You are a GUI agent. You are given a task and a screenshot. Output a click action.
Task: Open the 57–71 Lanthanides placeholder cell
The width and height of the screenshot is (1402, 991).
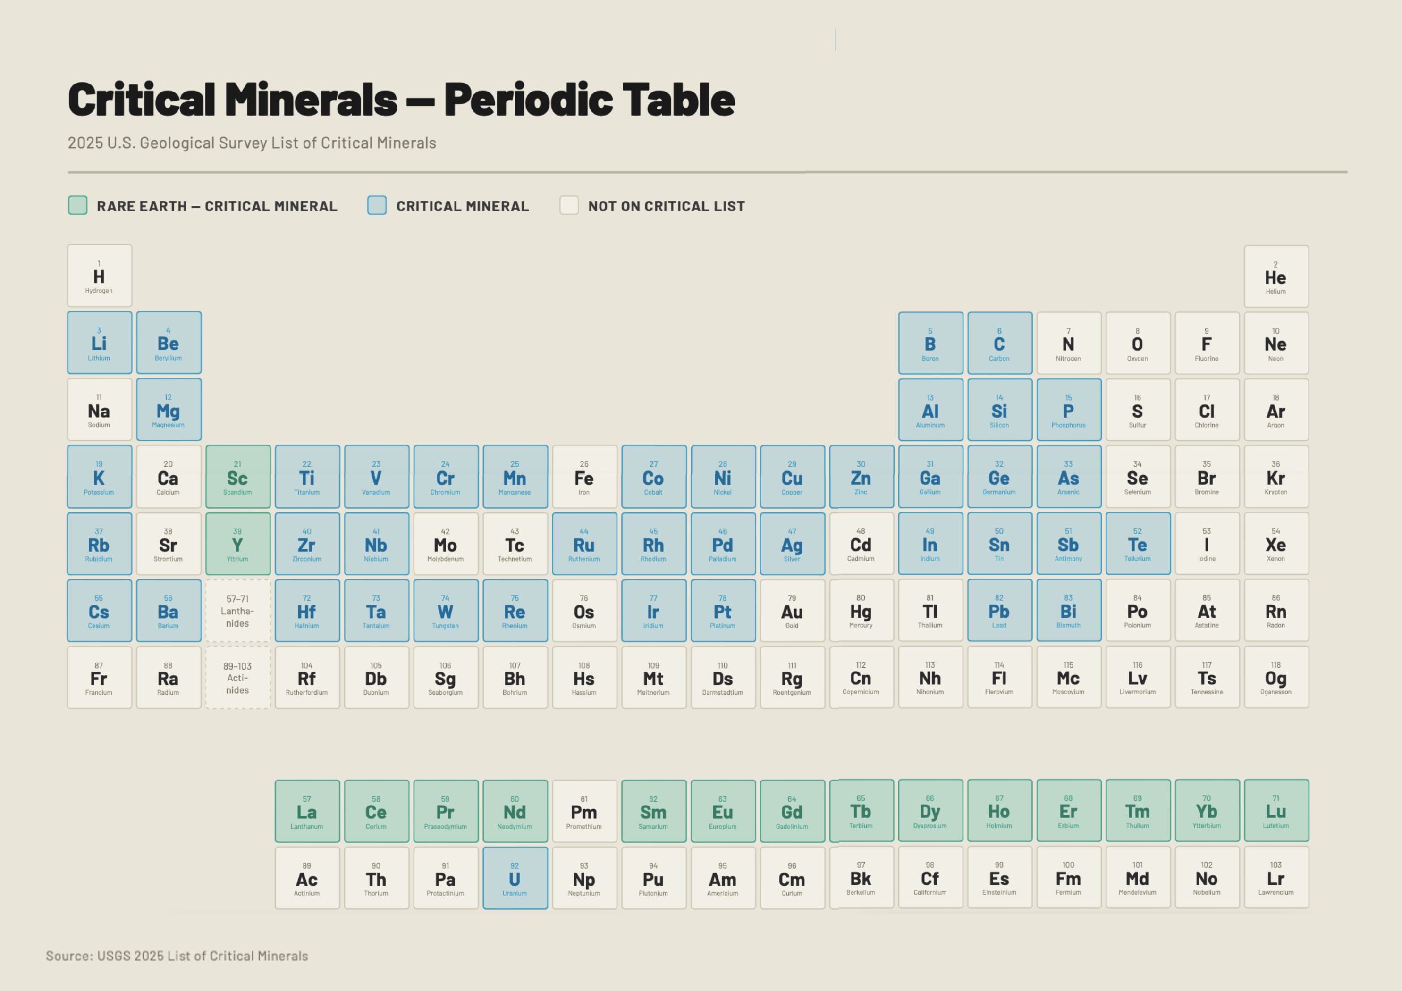(x=238, y=611)
